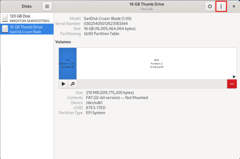
Task: Open the drive options three-dot menu
Action: point(221,6)
